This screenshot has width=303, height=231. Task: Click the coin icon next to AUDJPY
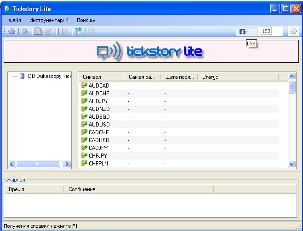click(84, 101)
